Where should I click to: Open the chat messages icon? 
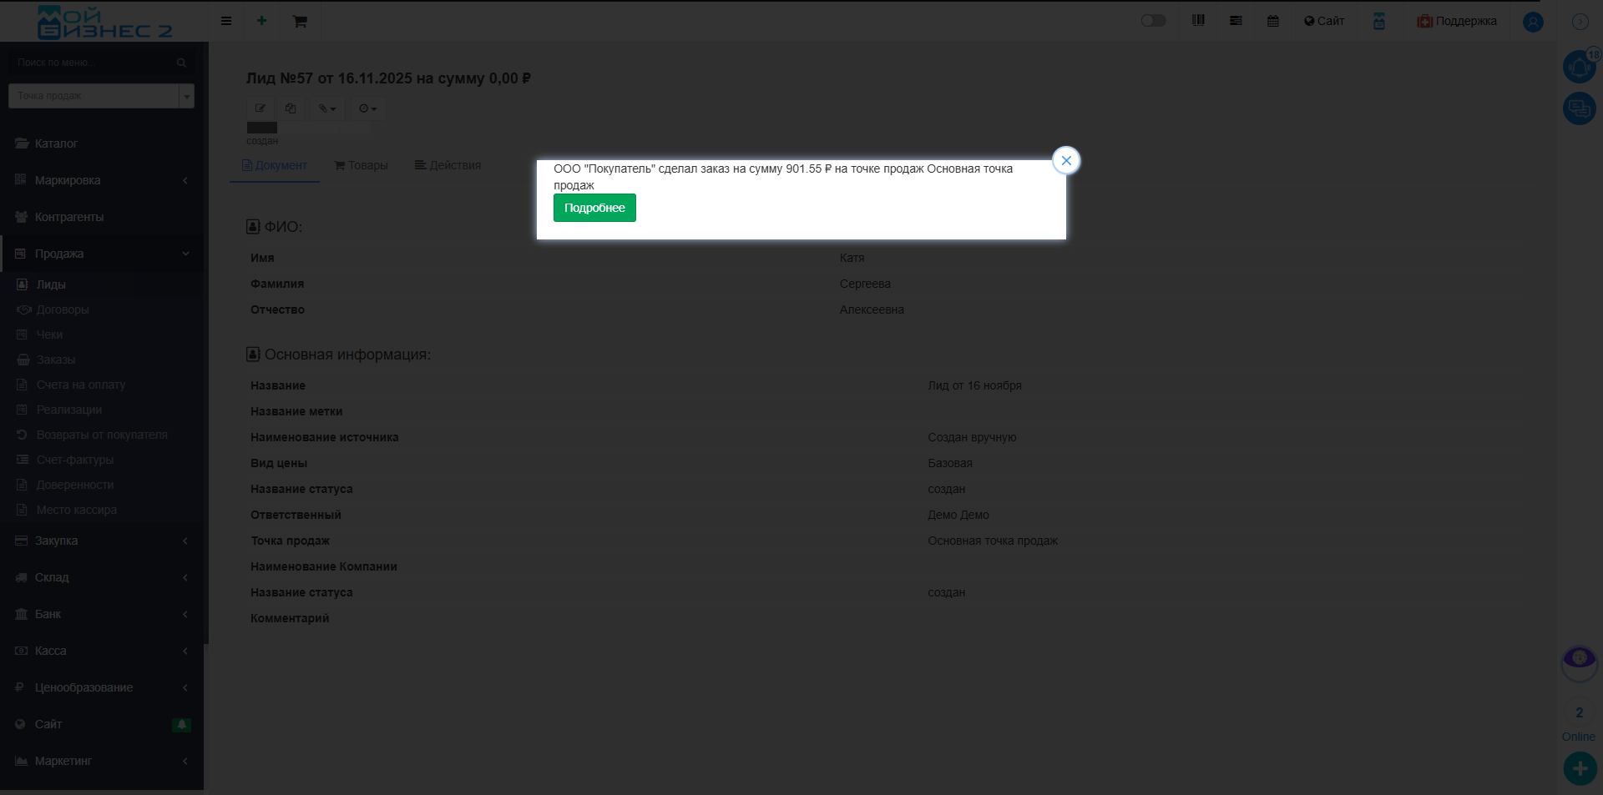tap(1579, 108)
